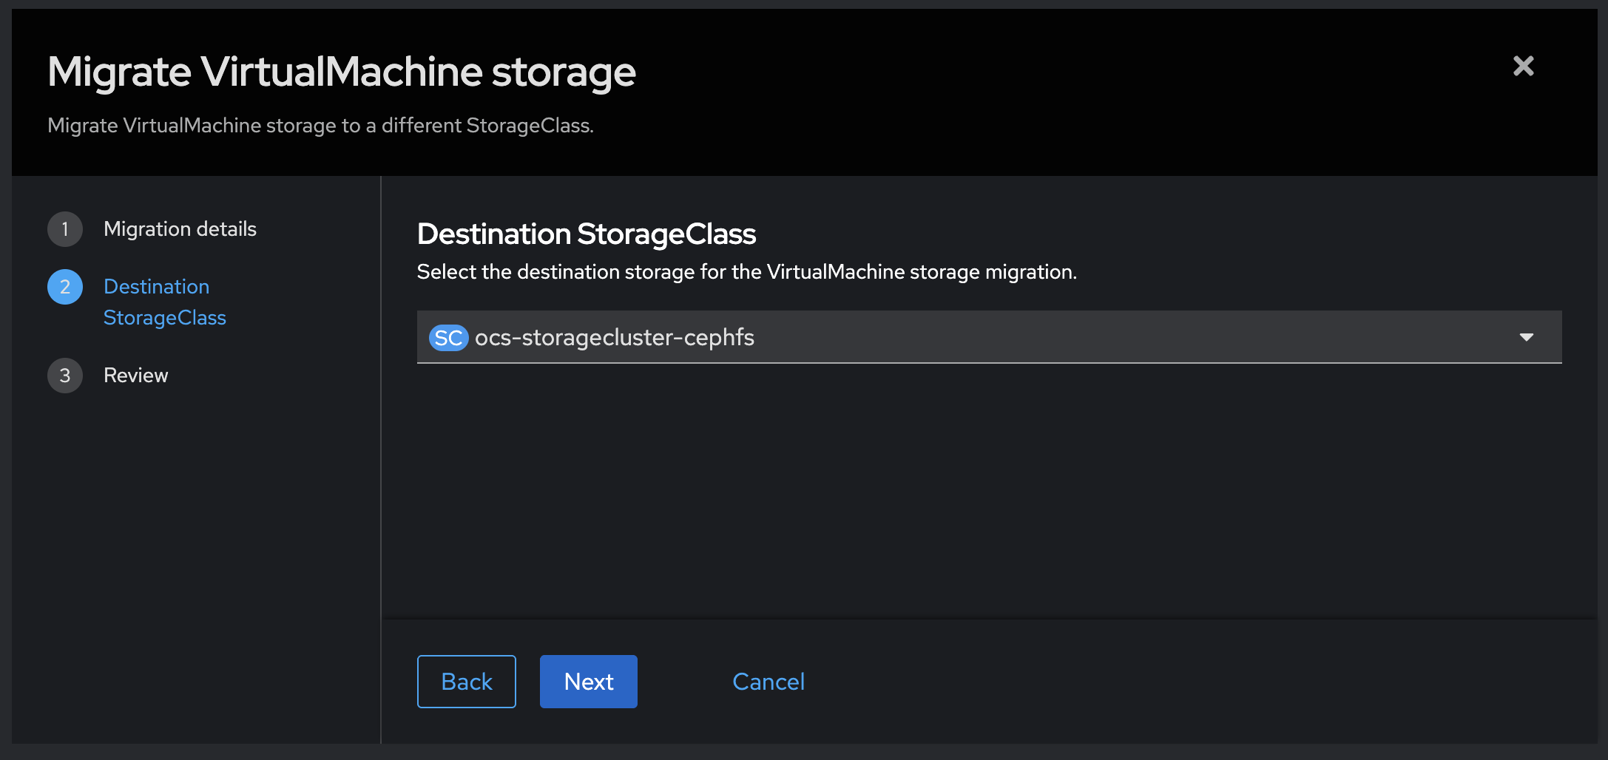The height and width of the screenshot is (760, 1608).
Task: Close the Migrate VirtualMachine storage dialog
Action: (x=1523, y=67)
